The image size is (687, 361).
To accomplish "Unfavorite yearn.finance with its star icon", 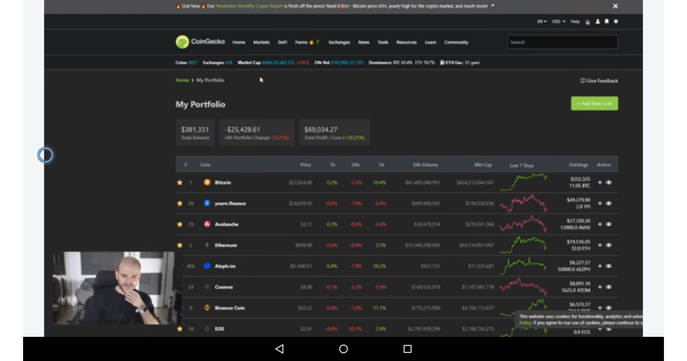I will pyautogui.click(x=179, y=204).
